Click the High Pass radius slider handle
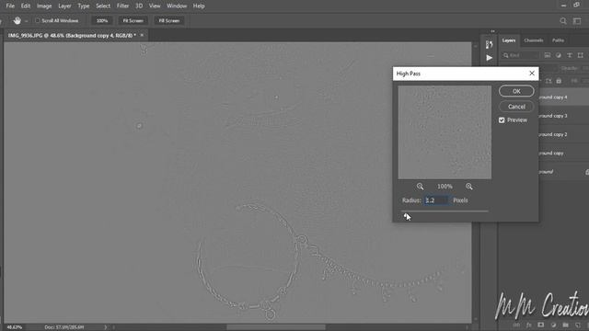 click(x=405, y=215)
